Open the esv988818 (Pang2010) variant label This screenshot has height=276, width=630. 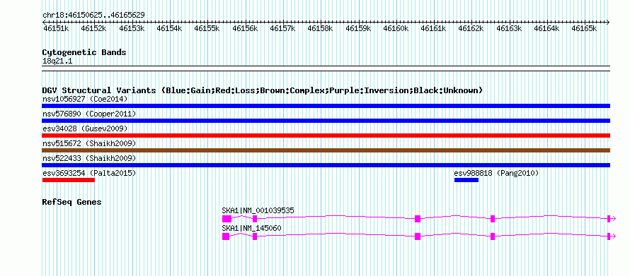click(x=496, y=173)
